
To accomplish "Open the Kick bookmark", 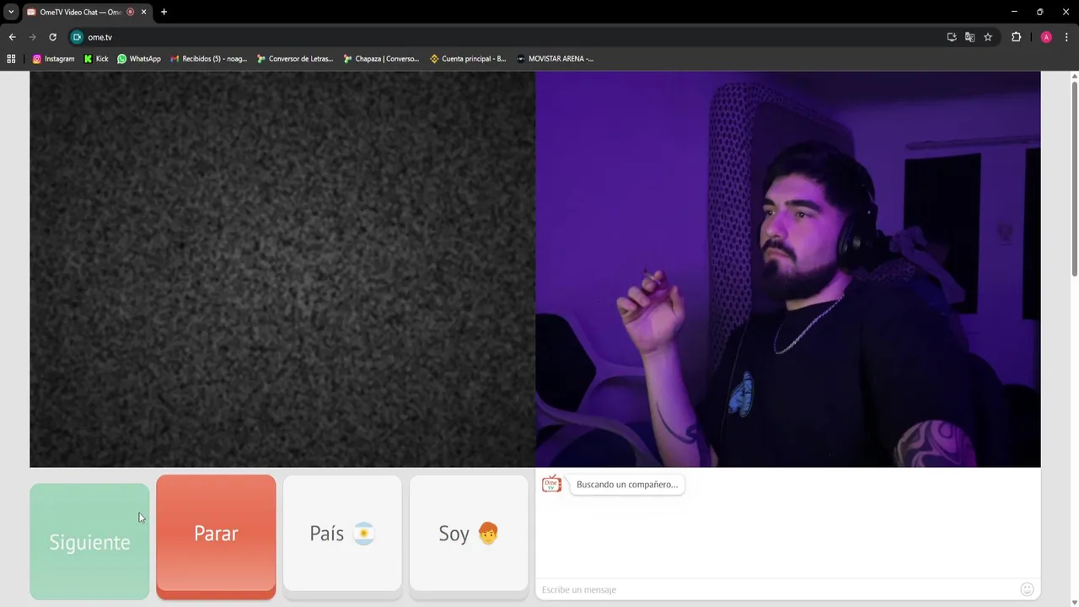I will click(96, 59).
